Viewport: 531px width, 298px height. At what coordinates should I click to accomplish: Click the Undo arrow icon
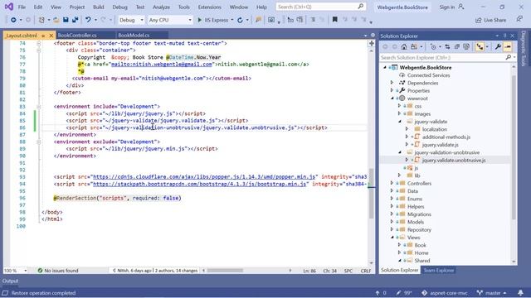88,20
